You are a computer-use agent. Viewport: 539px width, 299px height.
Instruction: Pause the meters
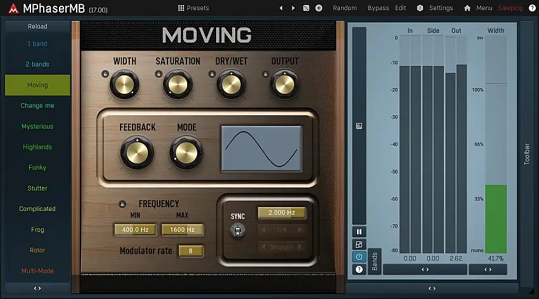click(x=359, y=232)
